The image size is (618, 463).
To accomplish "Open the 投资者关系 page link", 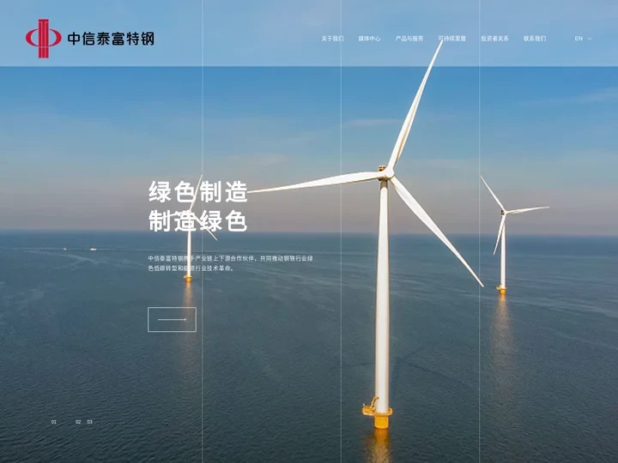I will click(494, 39).
